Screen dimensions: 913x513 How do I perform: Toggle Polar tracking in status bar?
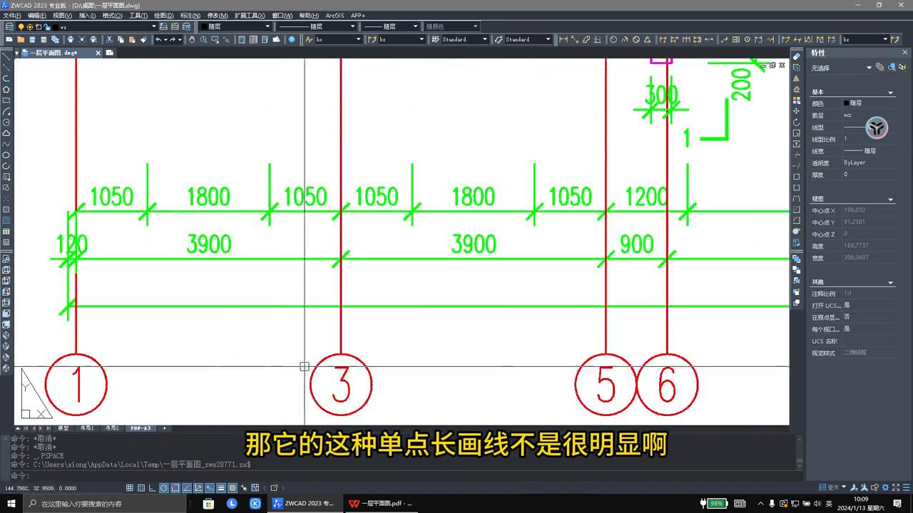164,488
